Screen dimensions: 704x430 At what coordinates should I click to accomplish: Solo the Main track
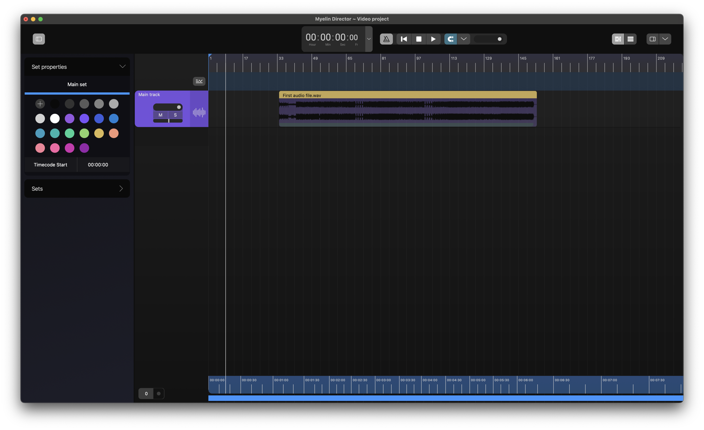click(x=175, y=115)
